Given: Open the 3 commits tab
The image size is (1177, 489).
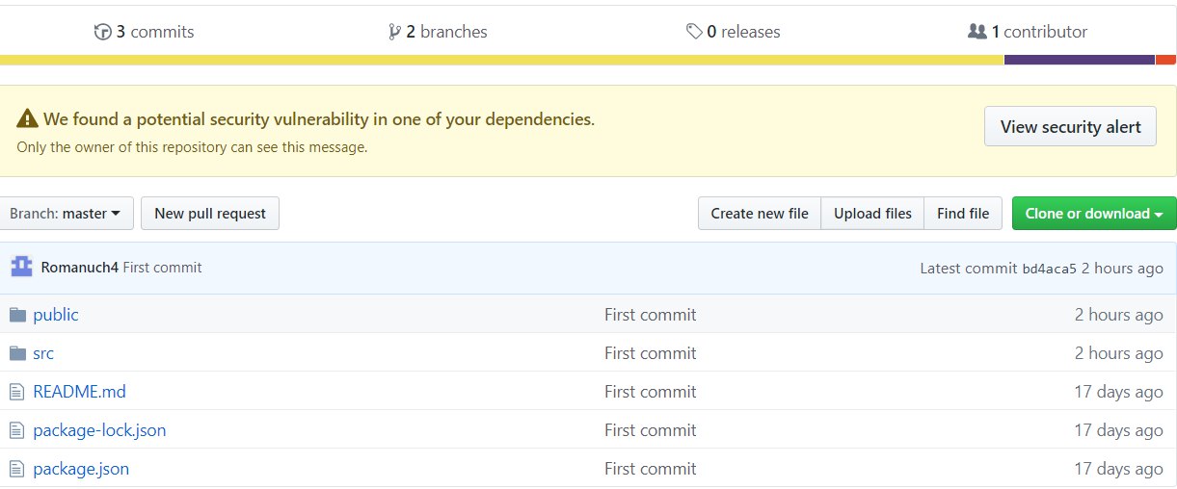Looking at the screenshot, I should coord(154,32).
